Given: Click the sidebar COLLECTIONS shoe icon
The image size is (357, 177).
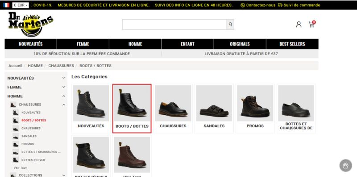Looking at the screenshot, I should click(13, 175).
